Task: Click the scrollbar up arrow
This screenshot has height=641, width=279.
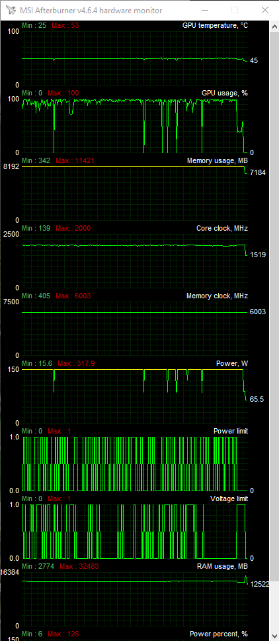Action: tap(274, 26)
